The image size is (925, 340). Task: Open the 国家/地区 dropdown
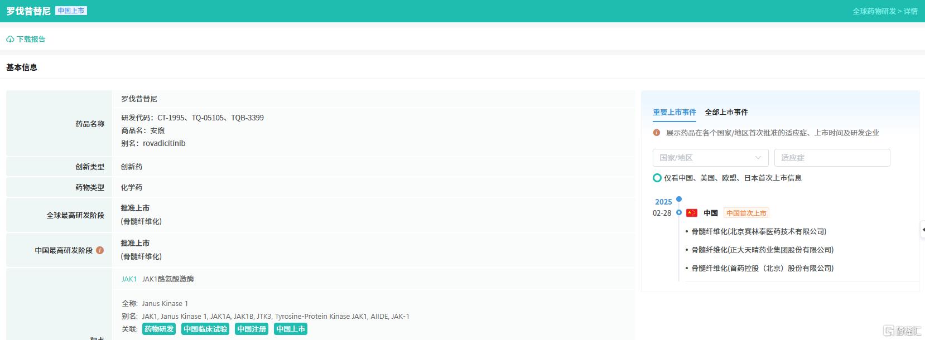710,158
